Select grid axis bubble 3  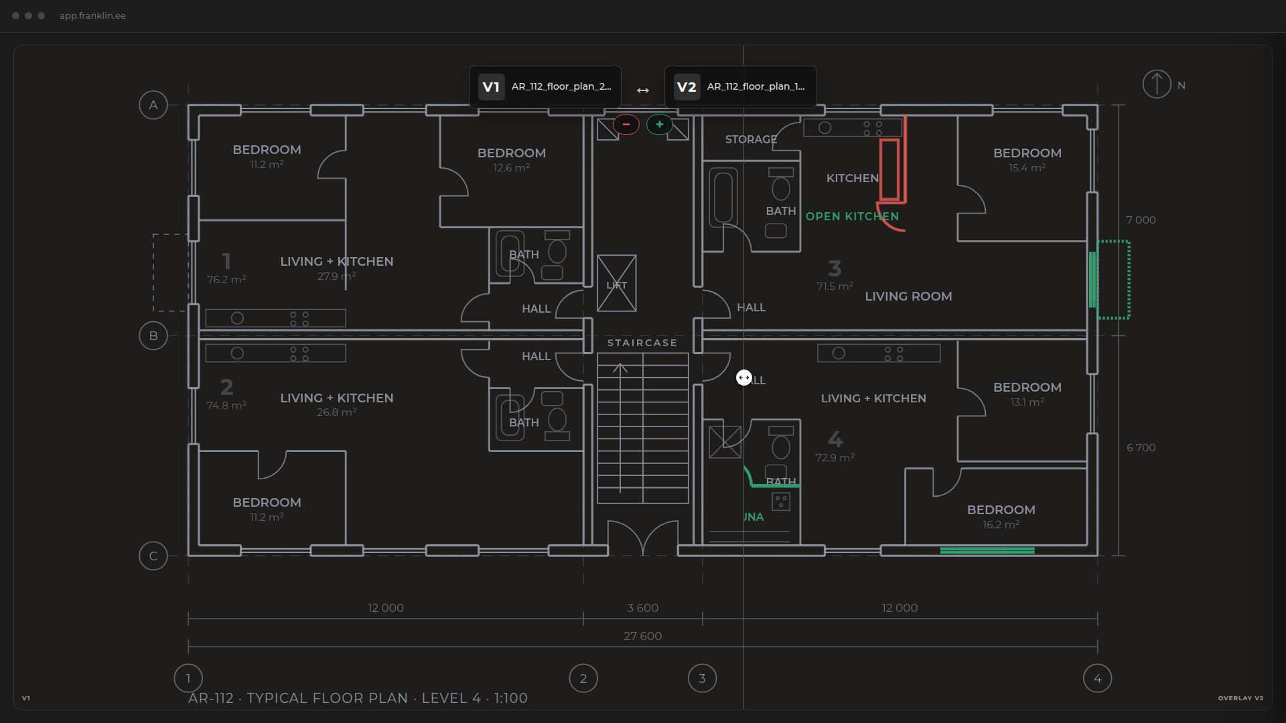[x=702, y=678]
